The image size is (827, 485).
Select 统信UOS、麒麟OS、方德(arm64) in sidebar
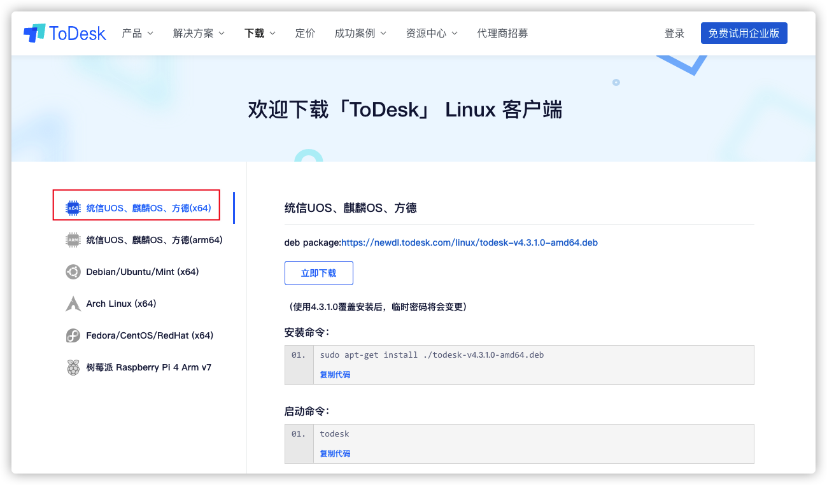[154, 240]
